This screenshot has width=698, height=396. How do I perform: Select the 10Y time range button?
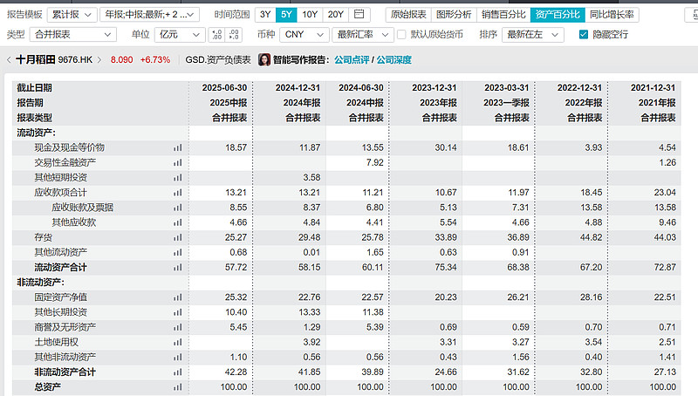click(310, 15)
